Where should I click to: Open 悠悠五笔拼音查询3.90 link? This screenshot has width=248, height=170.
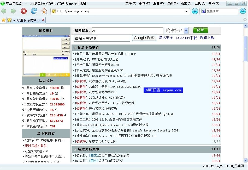[x=108, y=70]
